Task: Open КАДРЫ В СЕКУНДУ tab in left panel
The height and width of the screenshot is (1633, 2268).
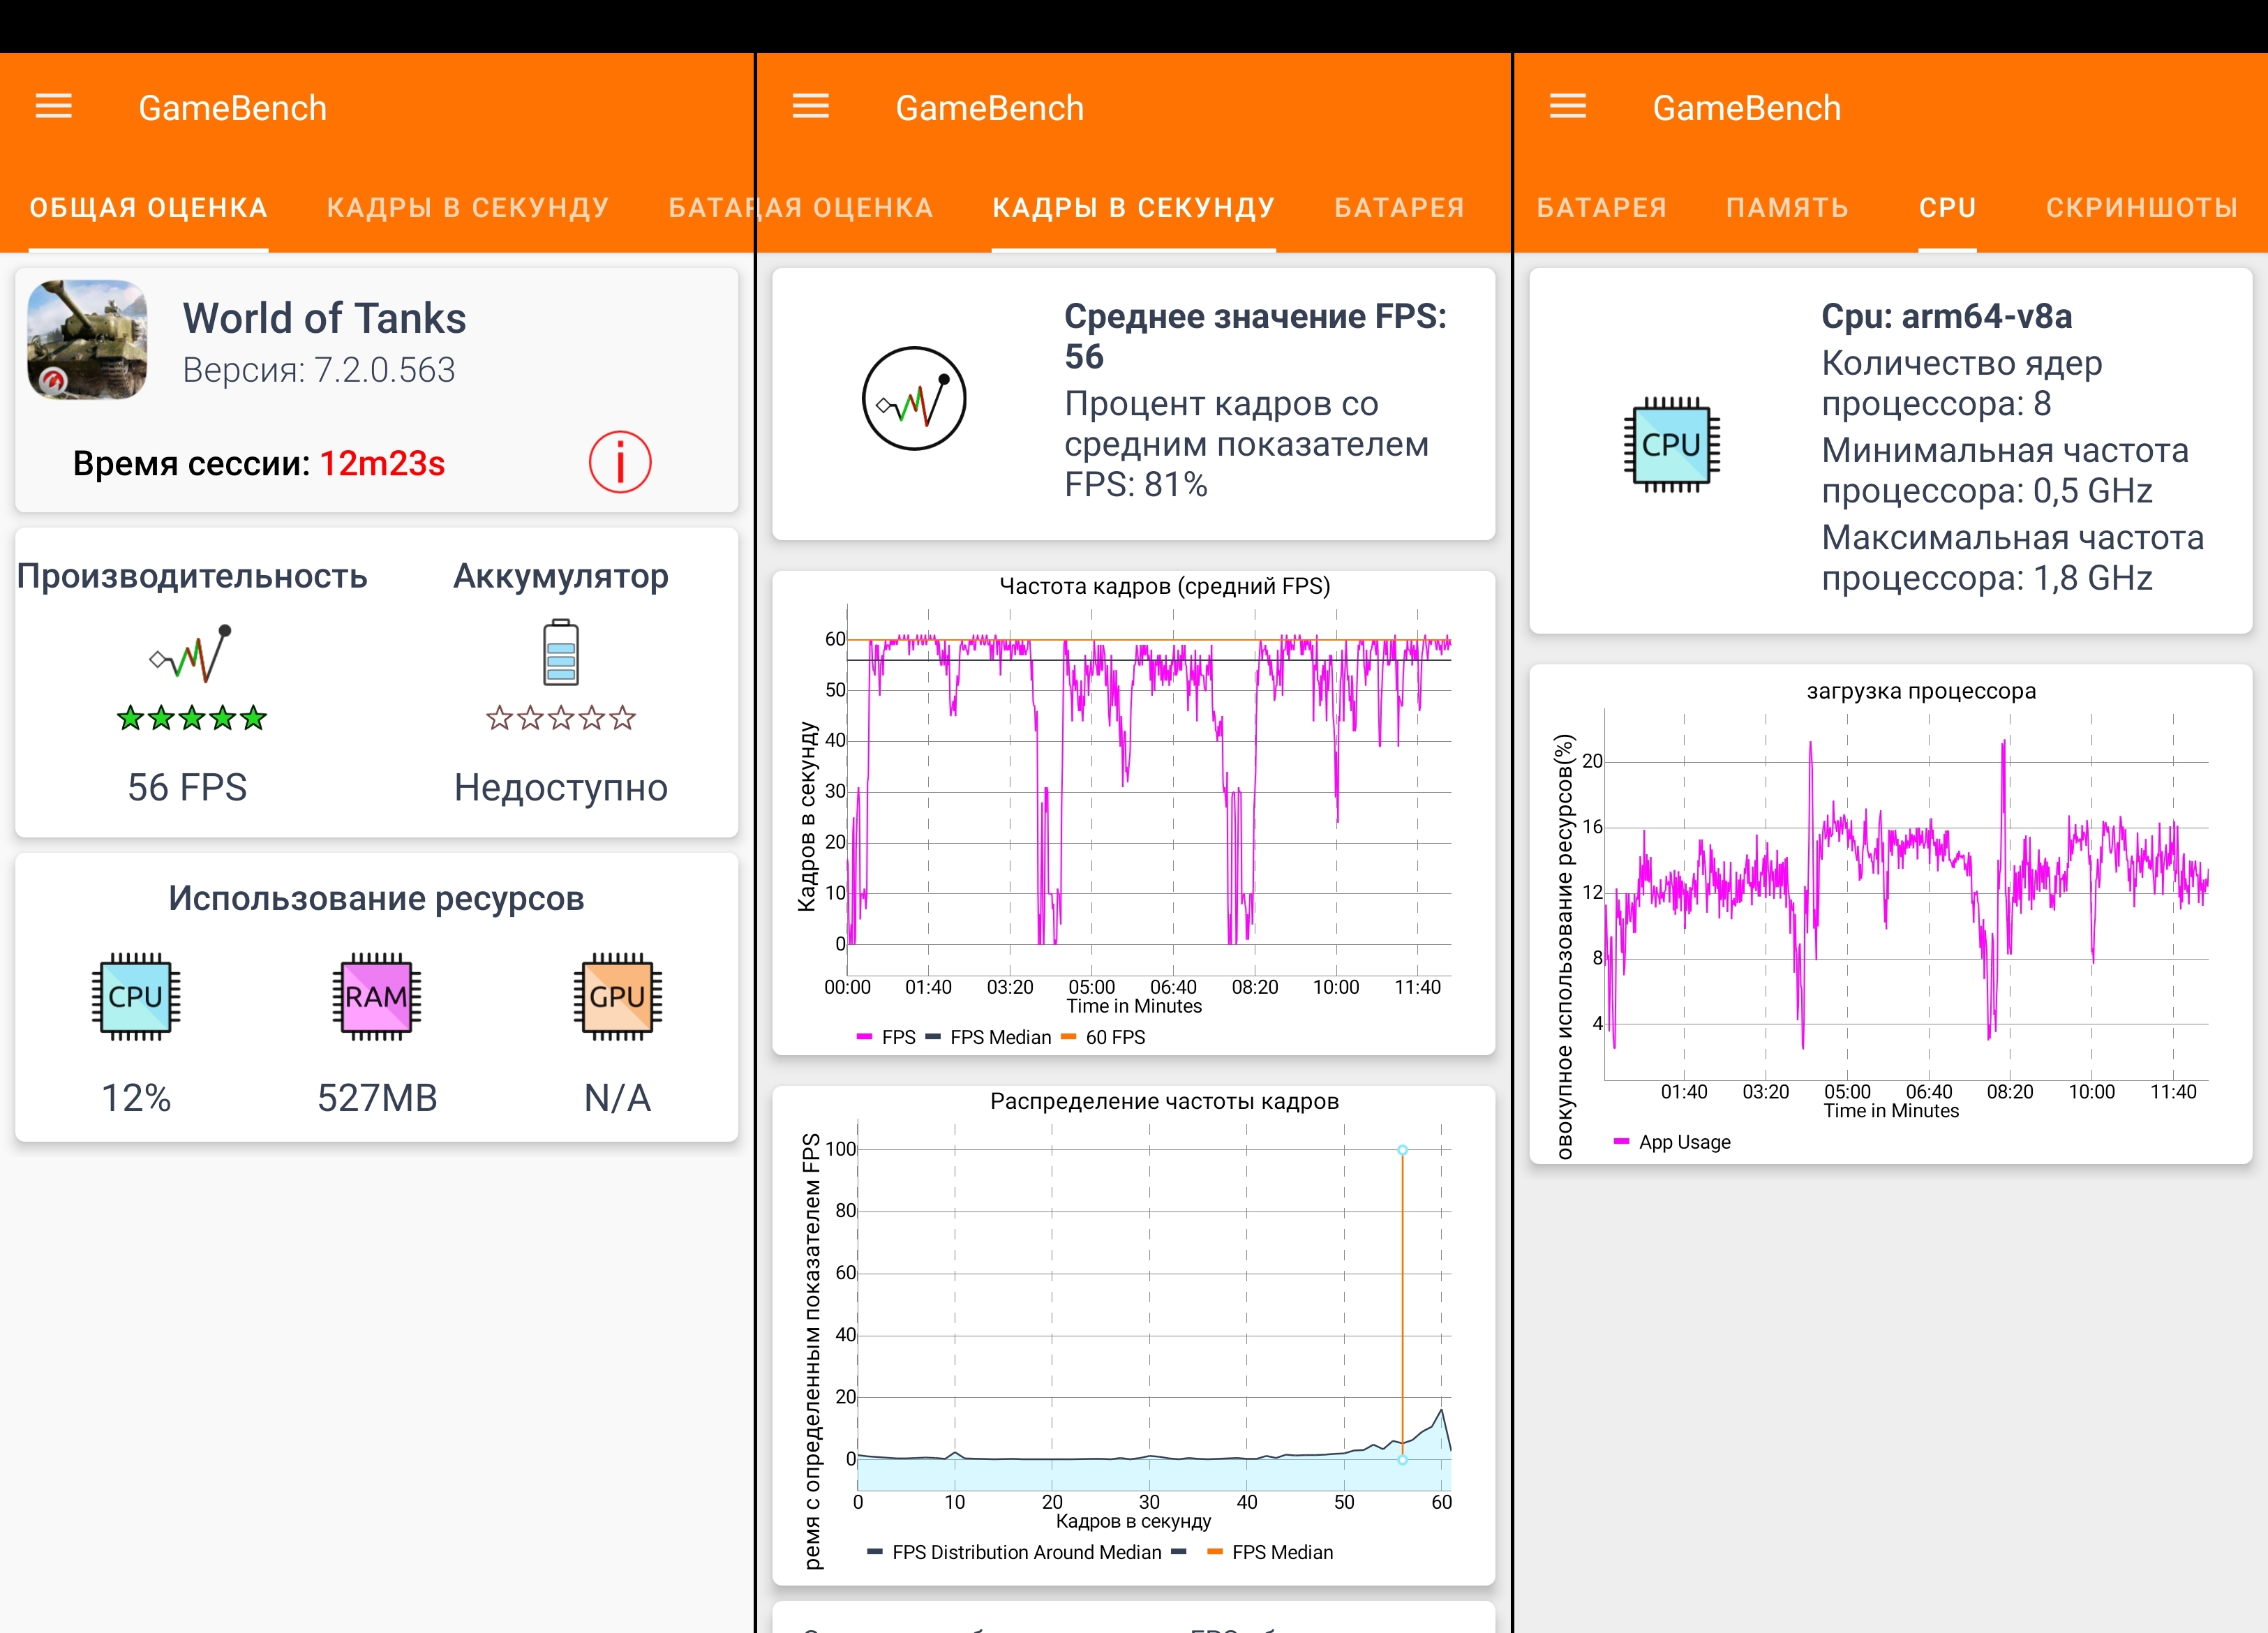Action: coord(467,208)
